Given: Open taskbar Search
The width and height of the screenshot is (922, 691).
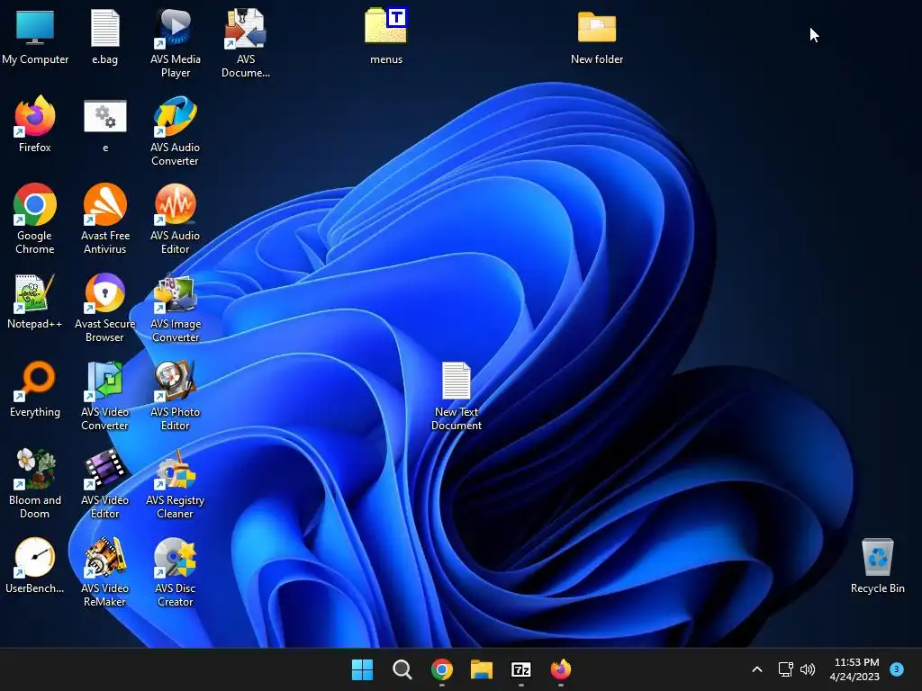Looking at the screenshot, I should click(402, 669).
